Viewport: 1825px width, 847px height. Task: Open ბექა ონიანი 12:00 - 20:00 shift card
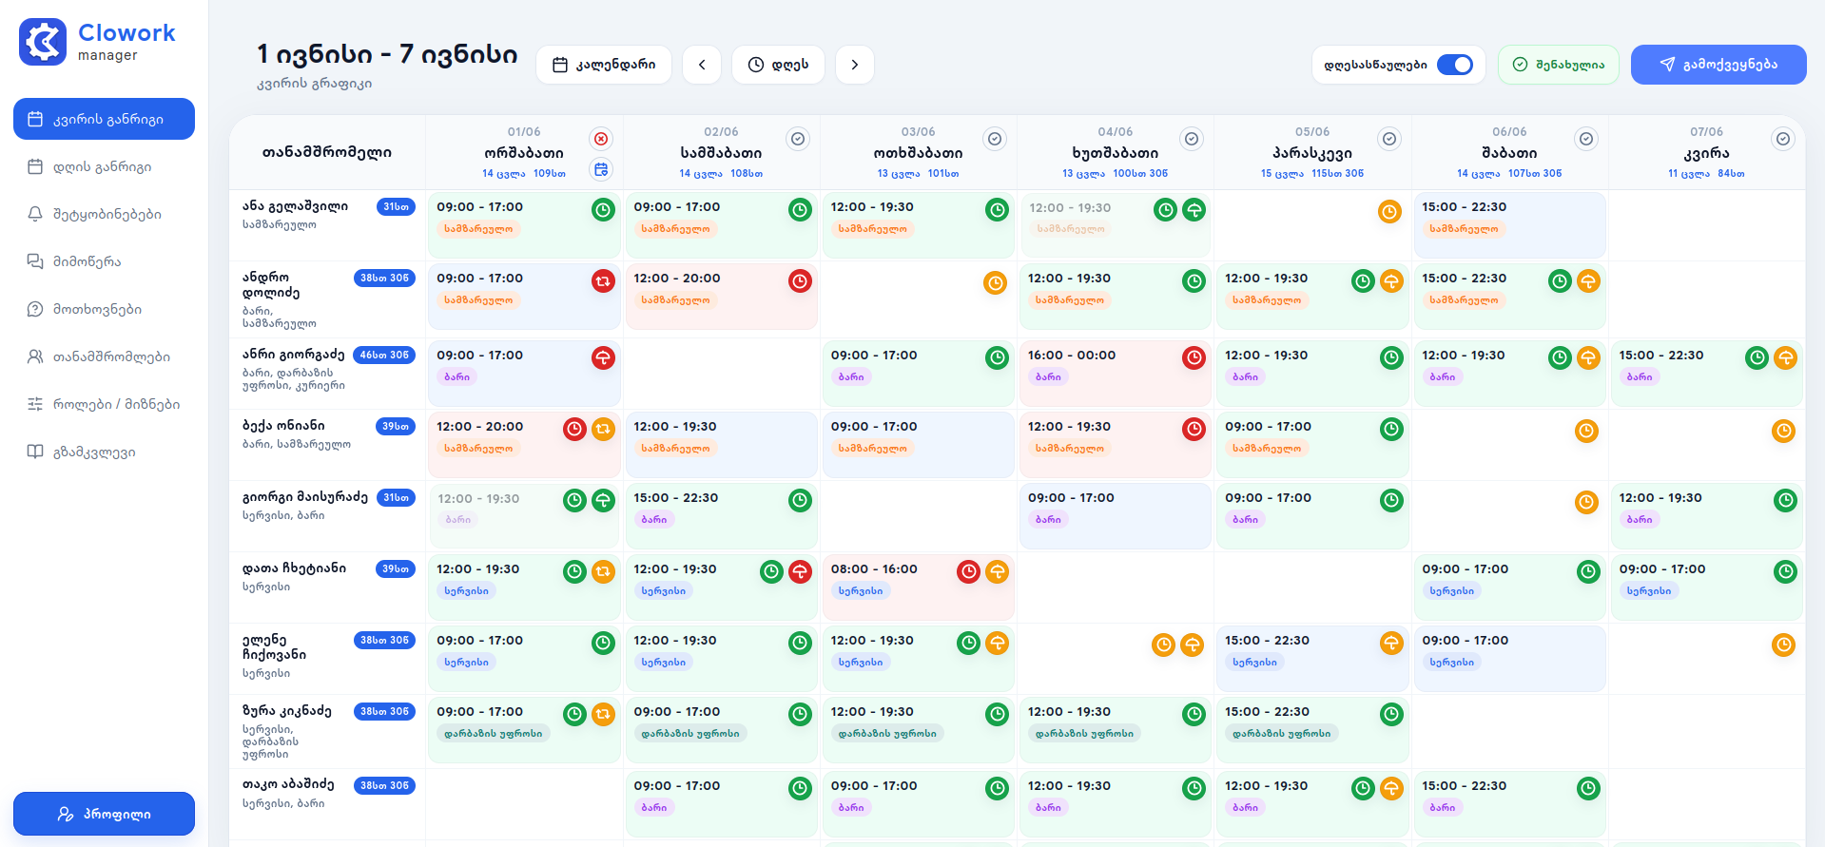click(x=524, y=444)
